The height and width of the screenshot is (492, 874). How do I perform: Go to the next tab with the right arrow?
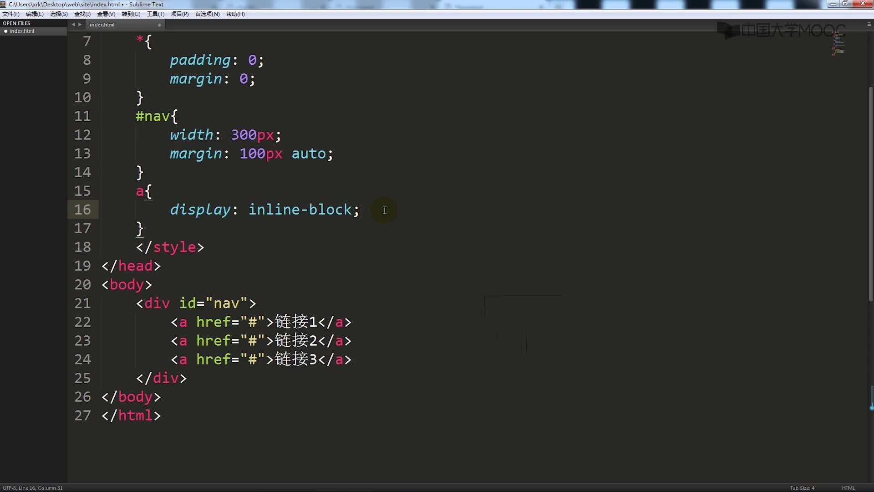80,25
